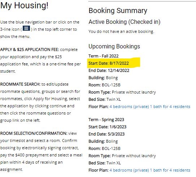Click Spring Start Date 1/6/2023 text
Screen dimensions: 196x177
[108, 127]
